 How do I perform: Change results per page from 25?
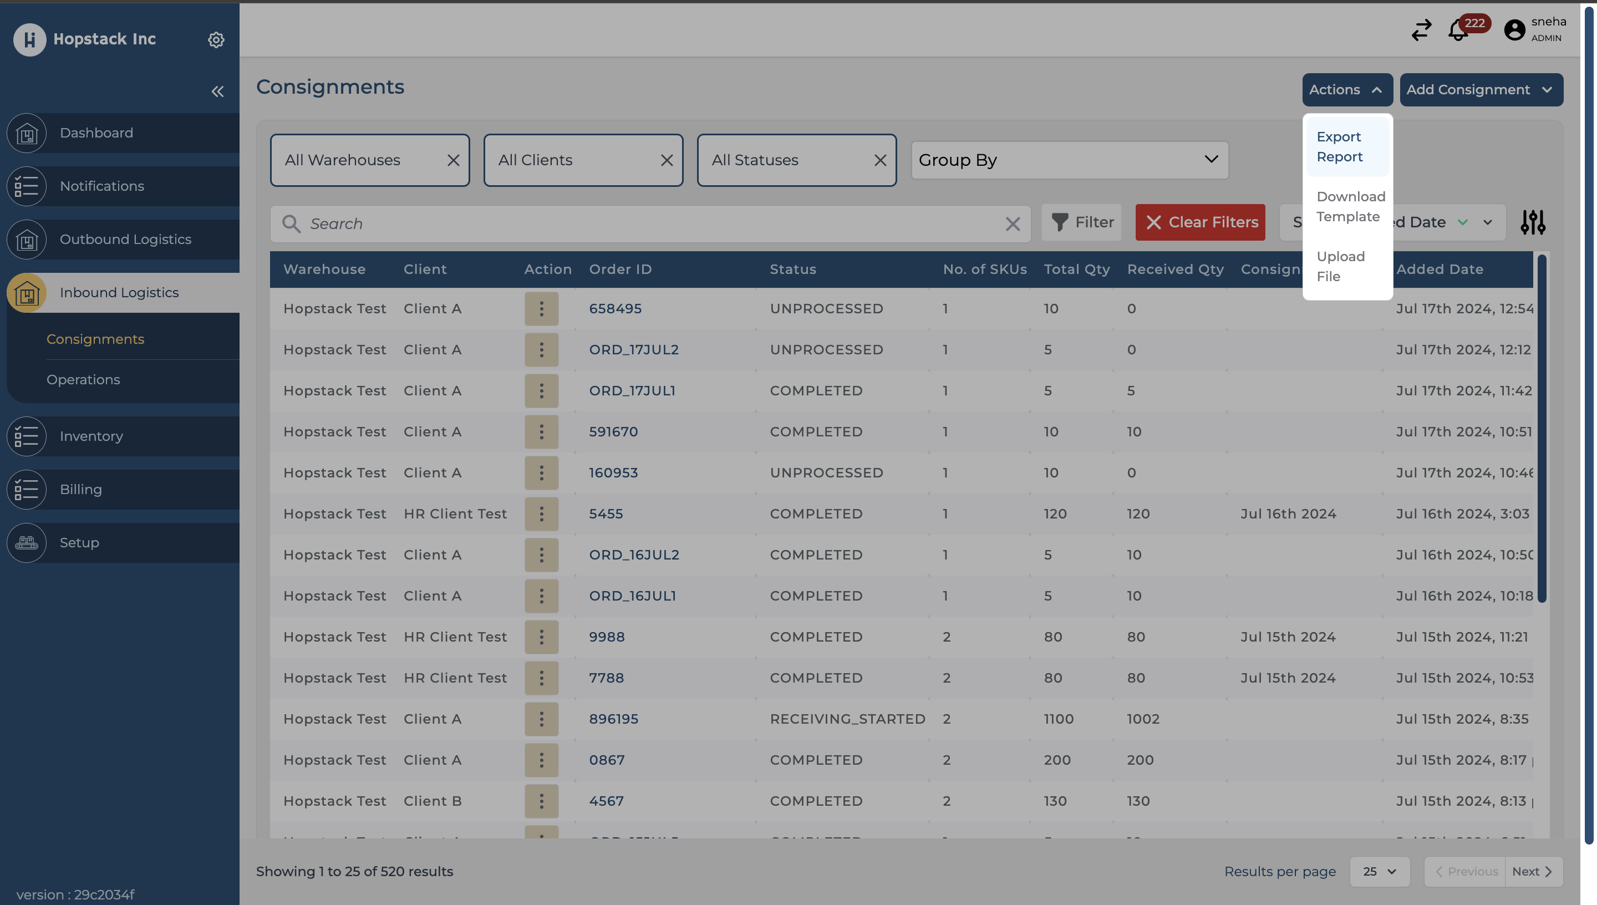click(x=1379, y=871)
